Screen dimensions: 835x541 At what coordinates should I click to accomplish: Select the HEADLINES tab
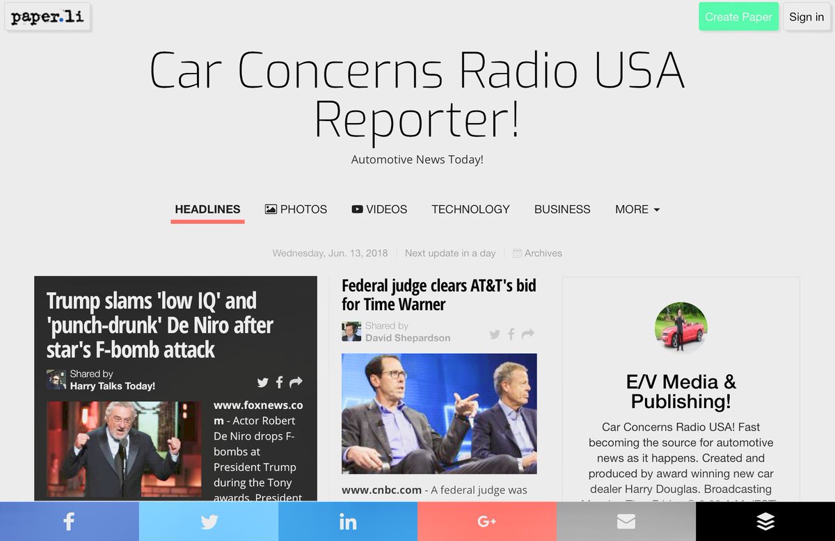tap(207, 209)
